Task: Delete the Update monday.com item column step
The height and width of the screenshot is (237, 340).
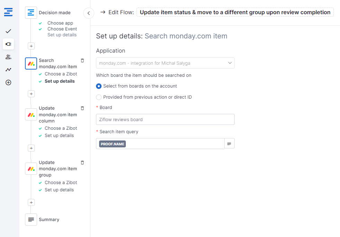Action: pyautogui.click(x=82, y=108)
